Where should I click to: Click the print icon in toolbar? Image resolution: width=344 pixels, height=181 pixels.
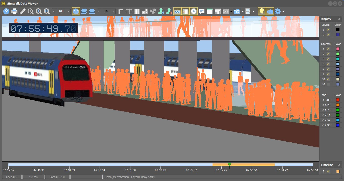14,11
